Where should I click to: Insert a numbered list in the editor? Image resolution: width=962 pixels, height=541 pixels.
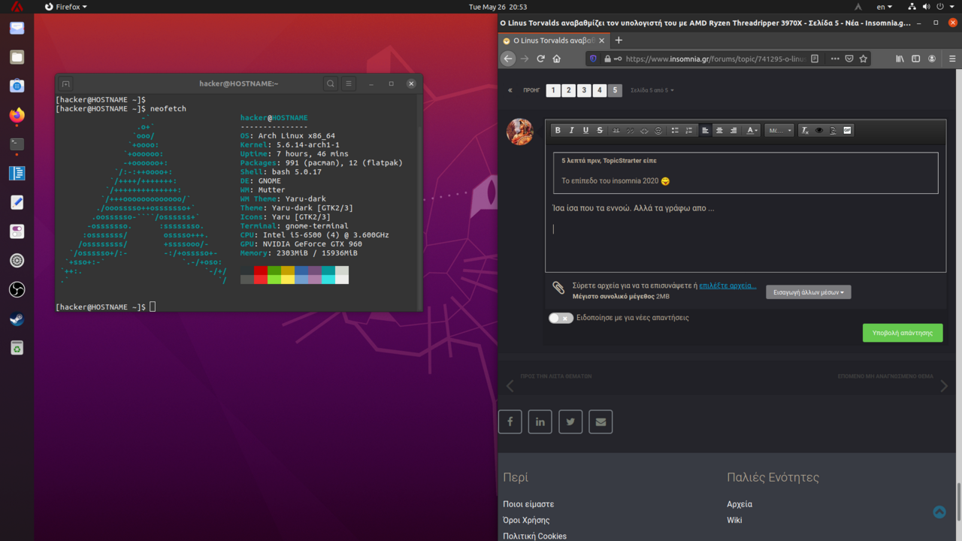(689, 130)
